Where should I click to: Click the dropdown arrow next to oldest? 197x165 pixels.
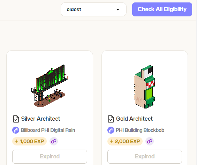118,9
